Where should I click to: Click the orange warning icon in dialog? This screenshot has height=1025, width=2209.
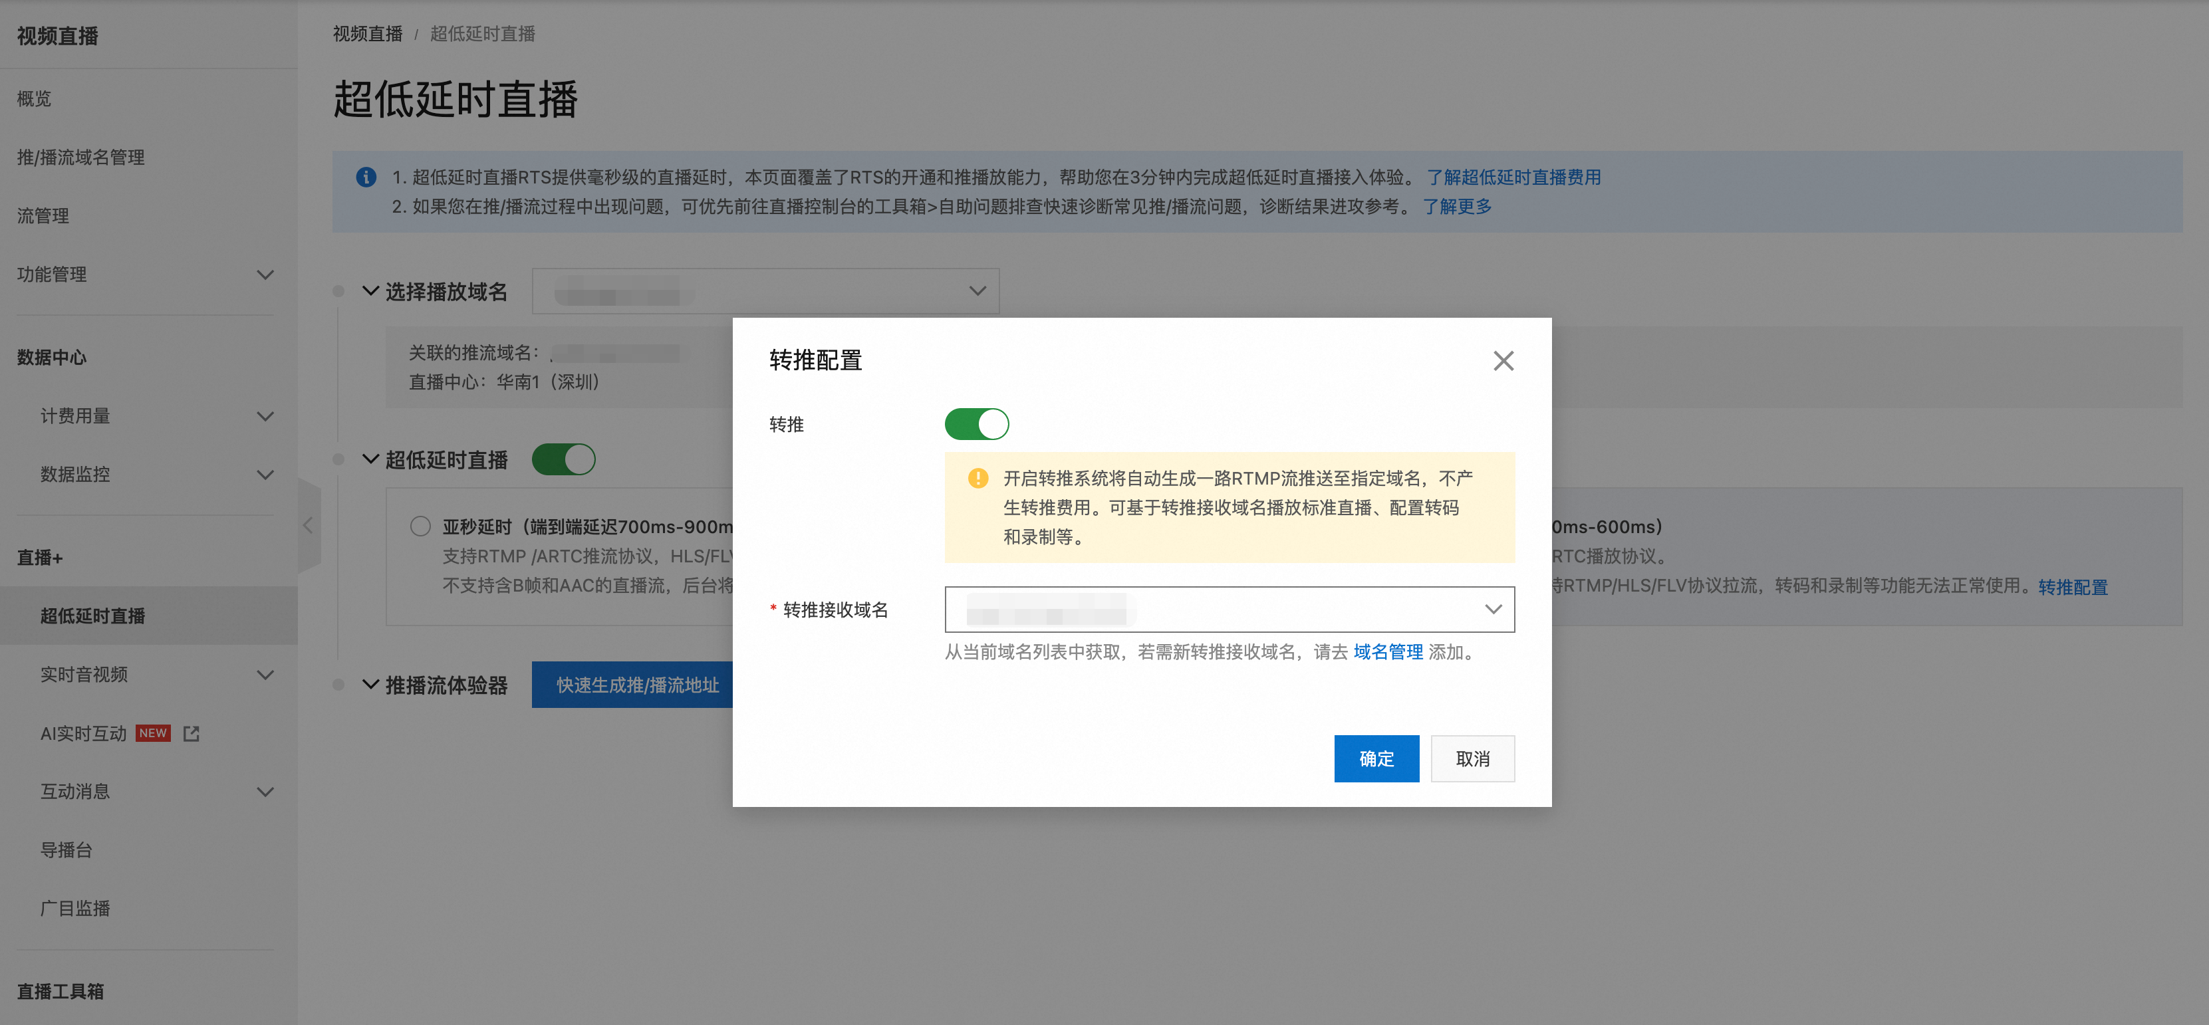[977, 478]
